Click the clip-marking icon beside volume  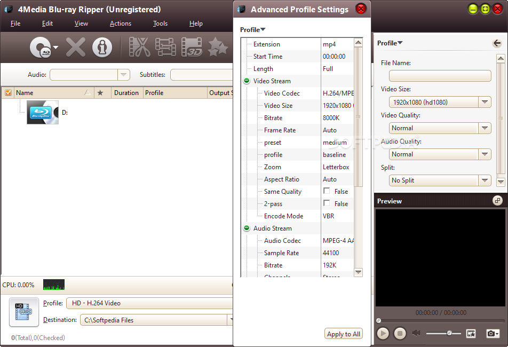click(471, 334)
